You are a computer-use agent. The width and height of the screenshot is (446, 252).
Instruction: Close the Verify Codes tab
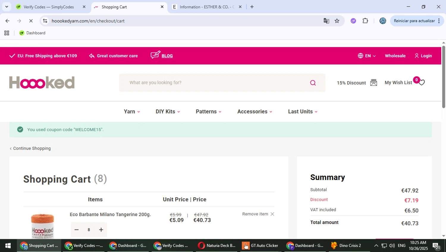coord(84,7)
